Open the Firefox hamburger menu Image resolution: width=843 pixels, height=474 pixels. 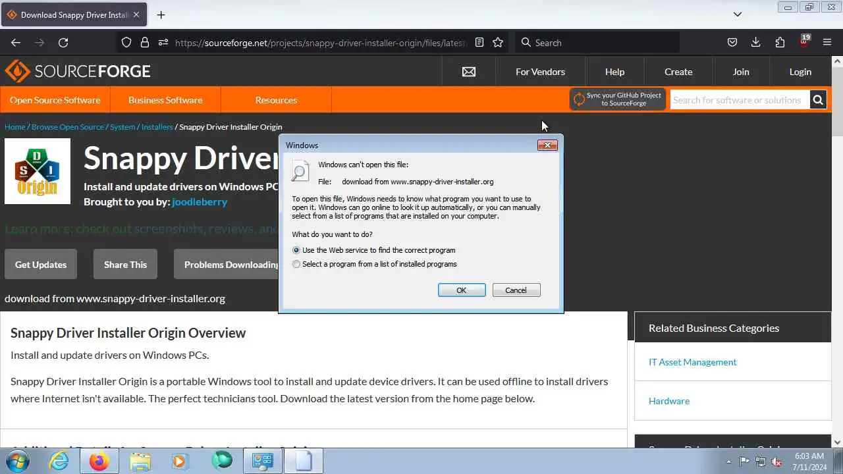pyautogui.click(x=827, y=43)
